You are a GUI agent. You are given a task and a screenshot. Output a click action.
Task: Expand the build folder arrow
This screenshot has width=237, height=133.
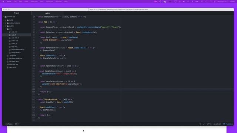click(6, 20)
